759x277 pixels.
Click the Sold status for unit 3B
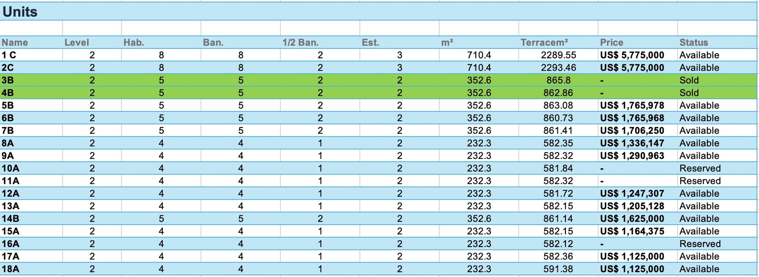689,80
